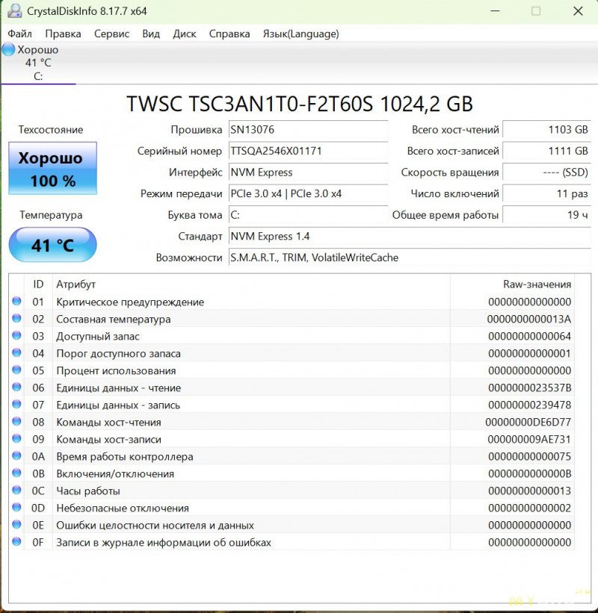Viewport: 598px width, 613px height.
Task: Open the Язык(Language) menu
Action: (x=301, y=34)
